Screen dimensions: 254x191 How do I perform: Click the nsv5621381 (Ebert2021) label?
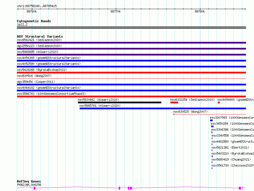[230, 147]
